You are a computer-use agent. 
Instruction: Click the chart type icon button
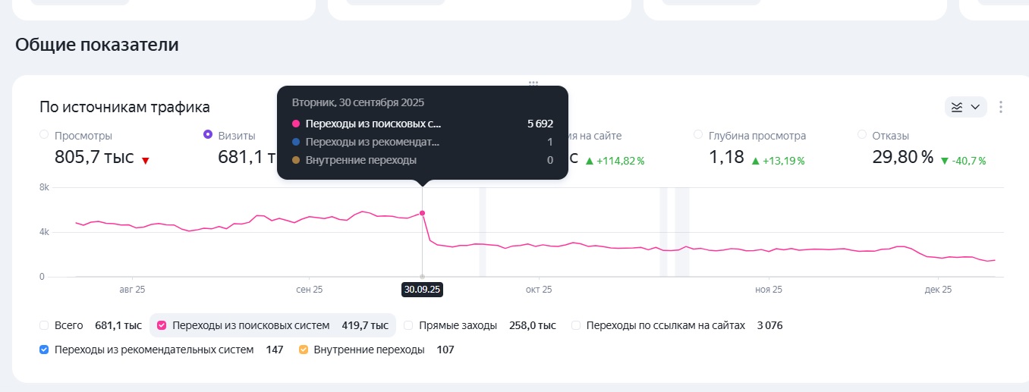(957, 107)
